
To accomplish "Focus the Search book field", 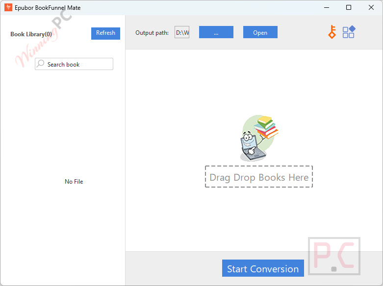I will click(x=74, y=64).
